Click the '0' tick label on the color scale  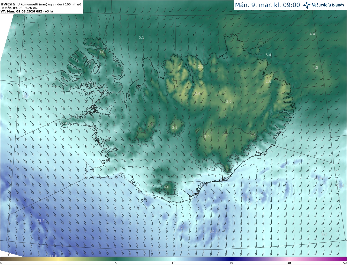click(1, 263)
